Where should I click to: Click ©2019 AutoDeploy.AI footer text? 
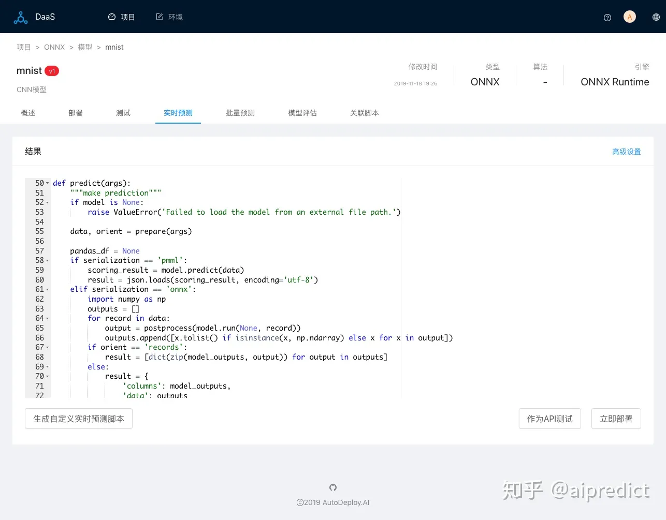click(x=333, y=502)
